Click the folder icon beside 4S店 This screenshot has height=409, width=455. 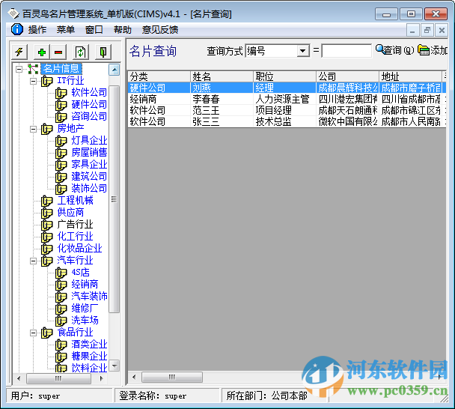click(x=61, y=273)
